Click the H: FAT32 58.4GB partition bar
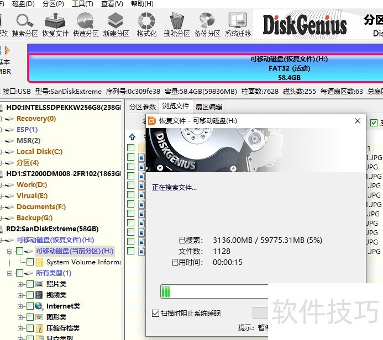The height and width of the screenshot is (340, 383). [x=205, y=68]
